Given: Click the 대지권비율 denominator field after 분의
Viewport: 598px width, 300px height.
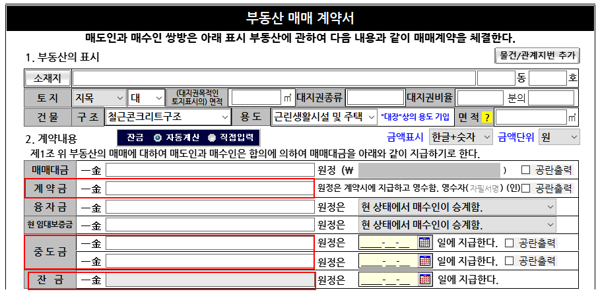Looking at the screenshot, I should tap(551, 98).
